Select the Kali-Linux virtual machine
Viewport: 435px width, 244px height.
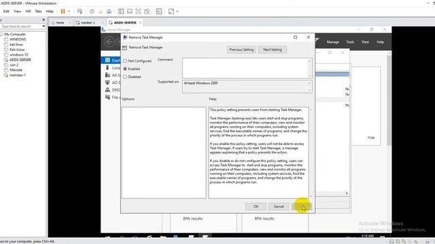click(17, 49)
